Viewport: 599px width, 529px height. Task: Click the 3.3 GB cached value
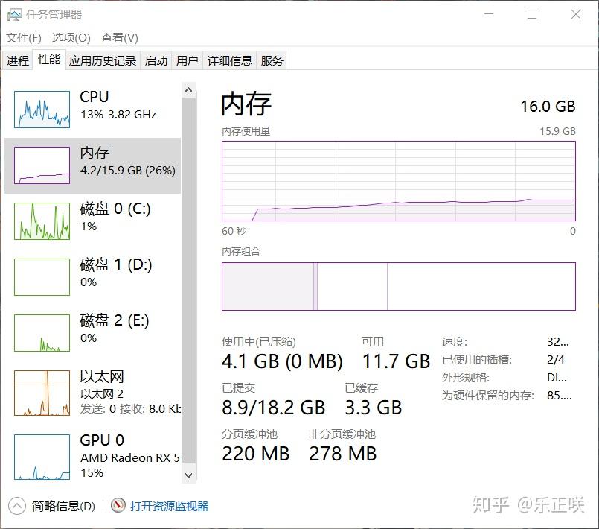374,408
